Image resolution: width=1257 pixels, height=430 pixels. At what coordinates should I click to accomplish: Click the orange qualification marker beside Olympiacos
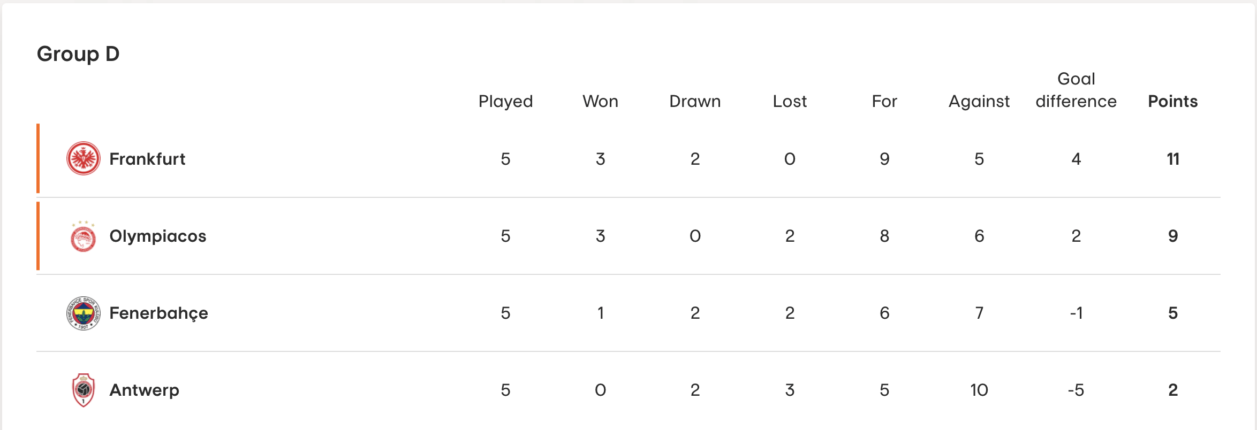point(38,236)
